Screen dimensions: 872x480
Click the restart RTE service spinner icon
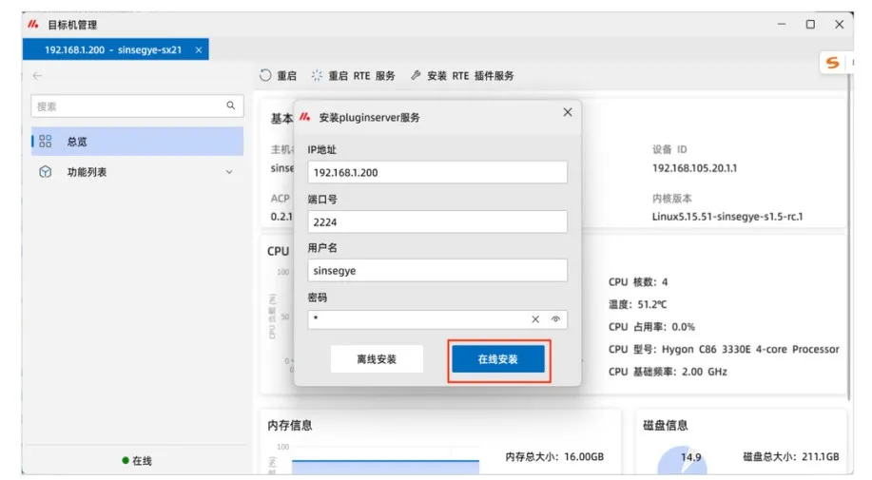point(317,75)
